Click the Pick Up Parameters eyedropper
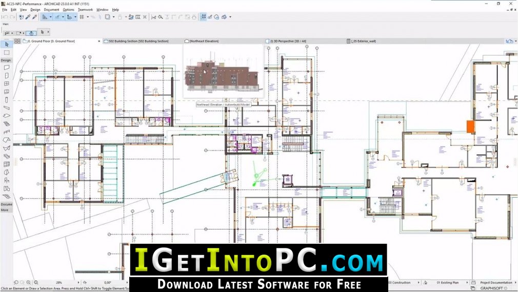Screen dimensions: 518x292 (x=28, y=17)
